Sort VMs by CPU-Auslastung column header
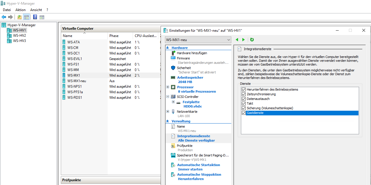371x185 pixels. point(145,36)
